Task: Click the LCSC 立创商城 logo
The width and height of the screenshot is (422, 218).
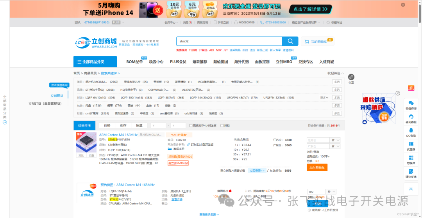Action: 96,43
